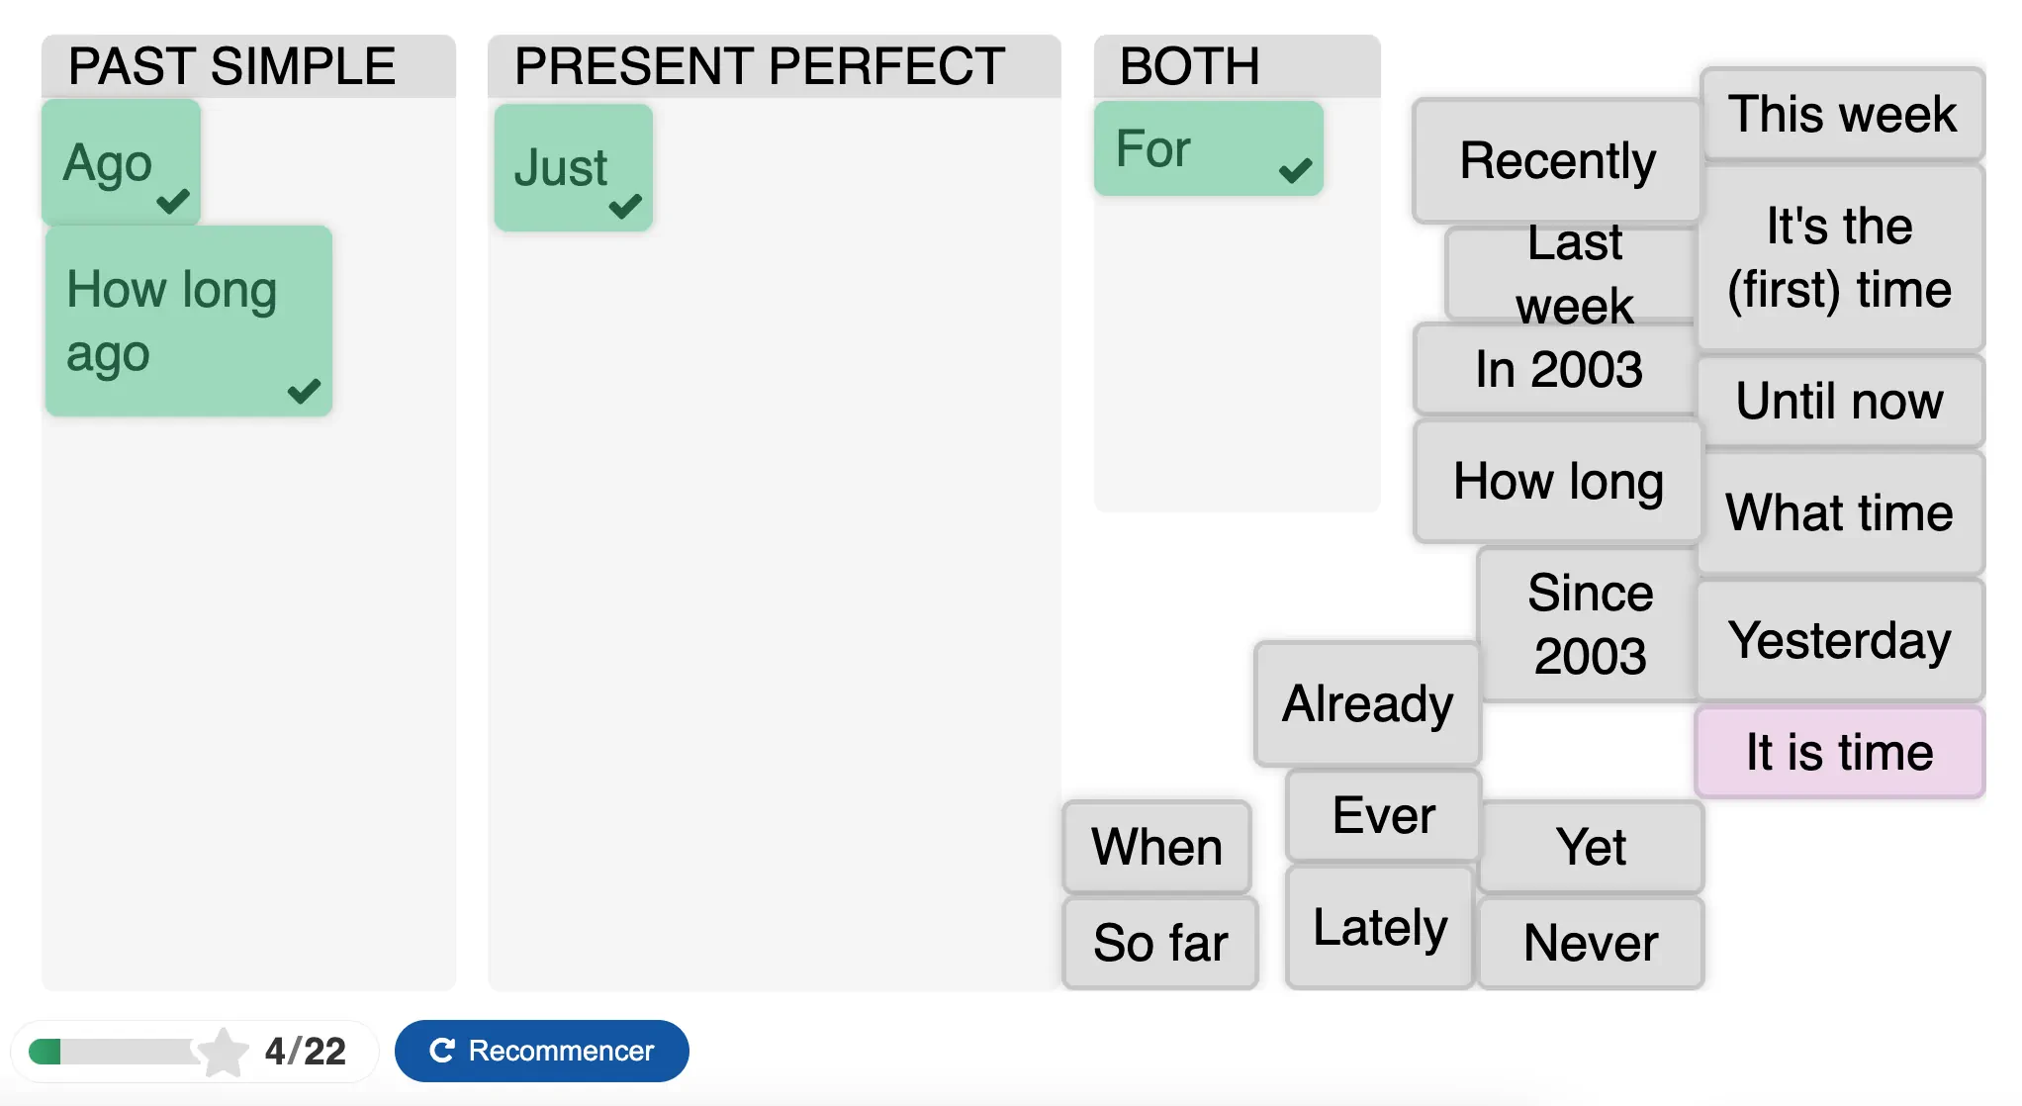Pick the 'Never' word card
Screen dimensions: 2022x1106
point(1590,942)
